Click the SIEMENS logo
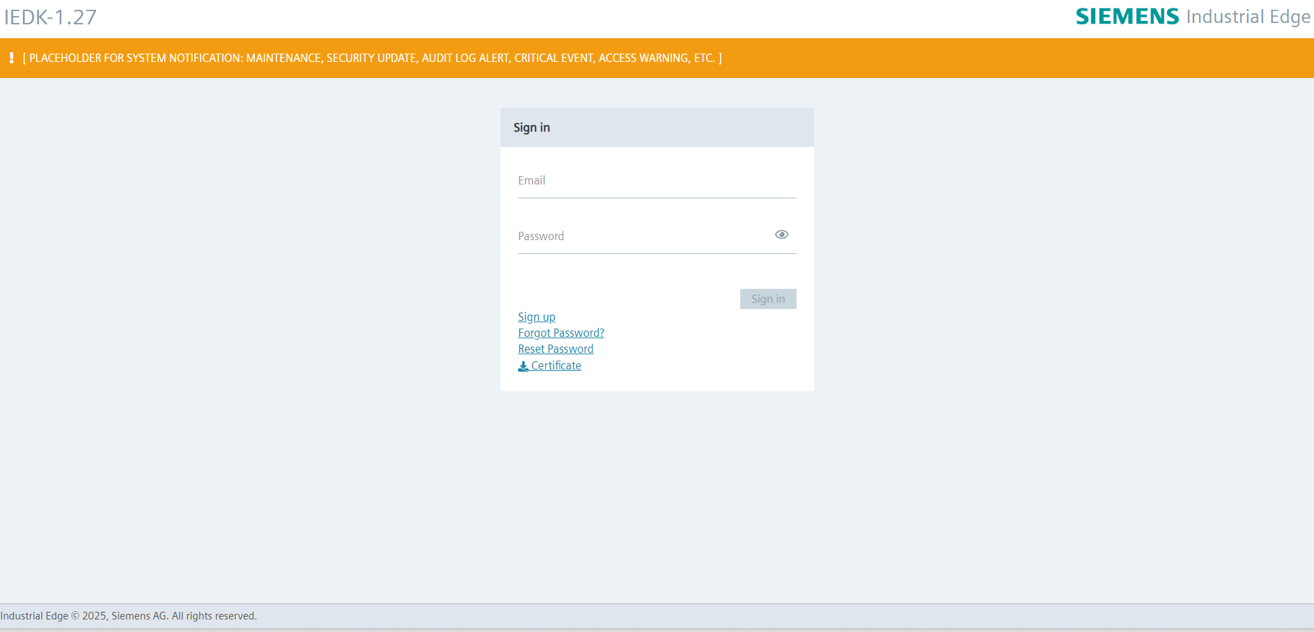This screenshot has width=1314, height=632. coord(1127,16)
